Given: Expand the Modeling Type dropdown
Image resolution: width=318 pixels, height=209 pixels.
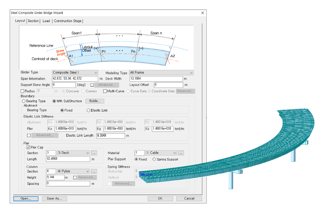Looking at the screenshot, I should (161, 72).
